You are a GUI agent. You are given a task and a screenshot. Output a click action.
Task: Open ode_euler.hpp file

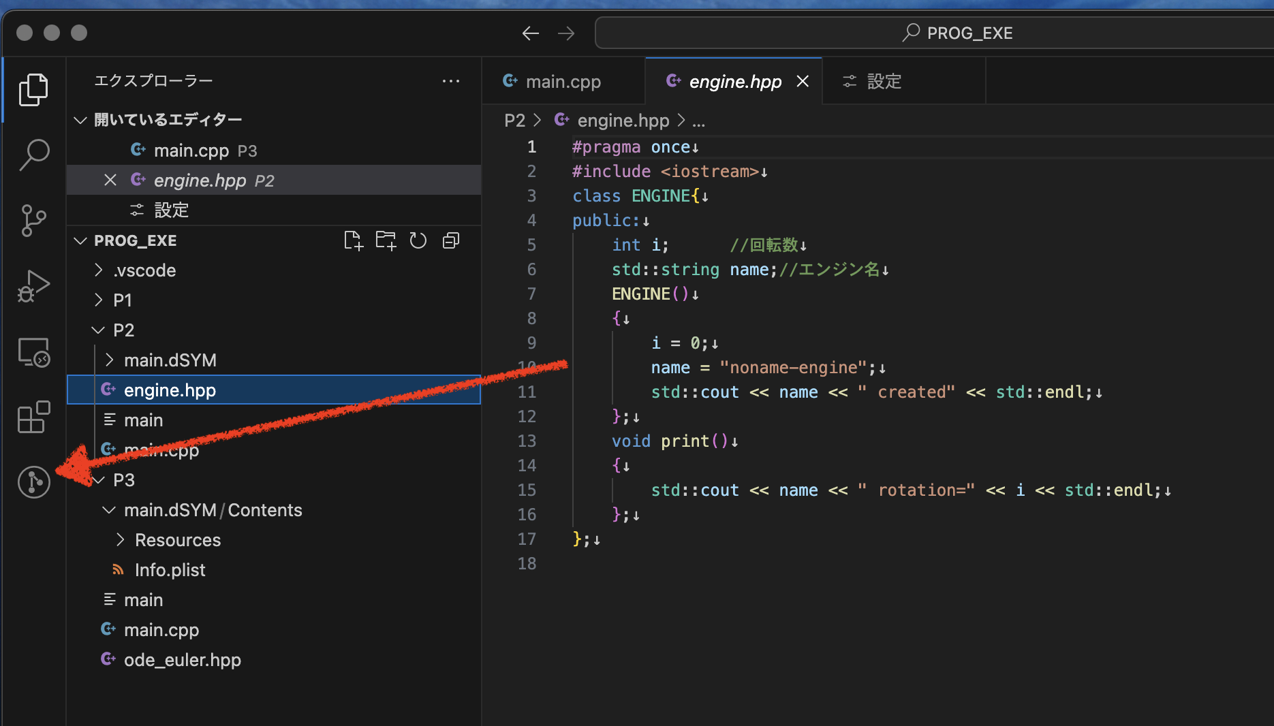click(x=274, y=659)
